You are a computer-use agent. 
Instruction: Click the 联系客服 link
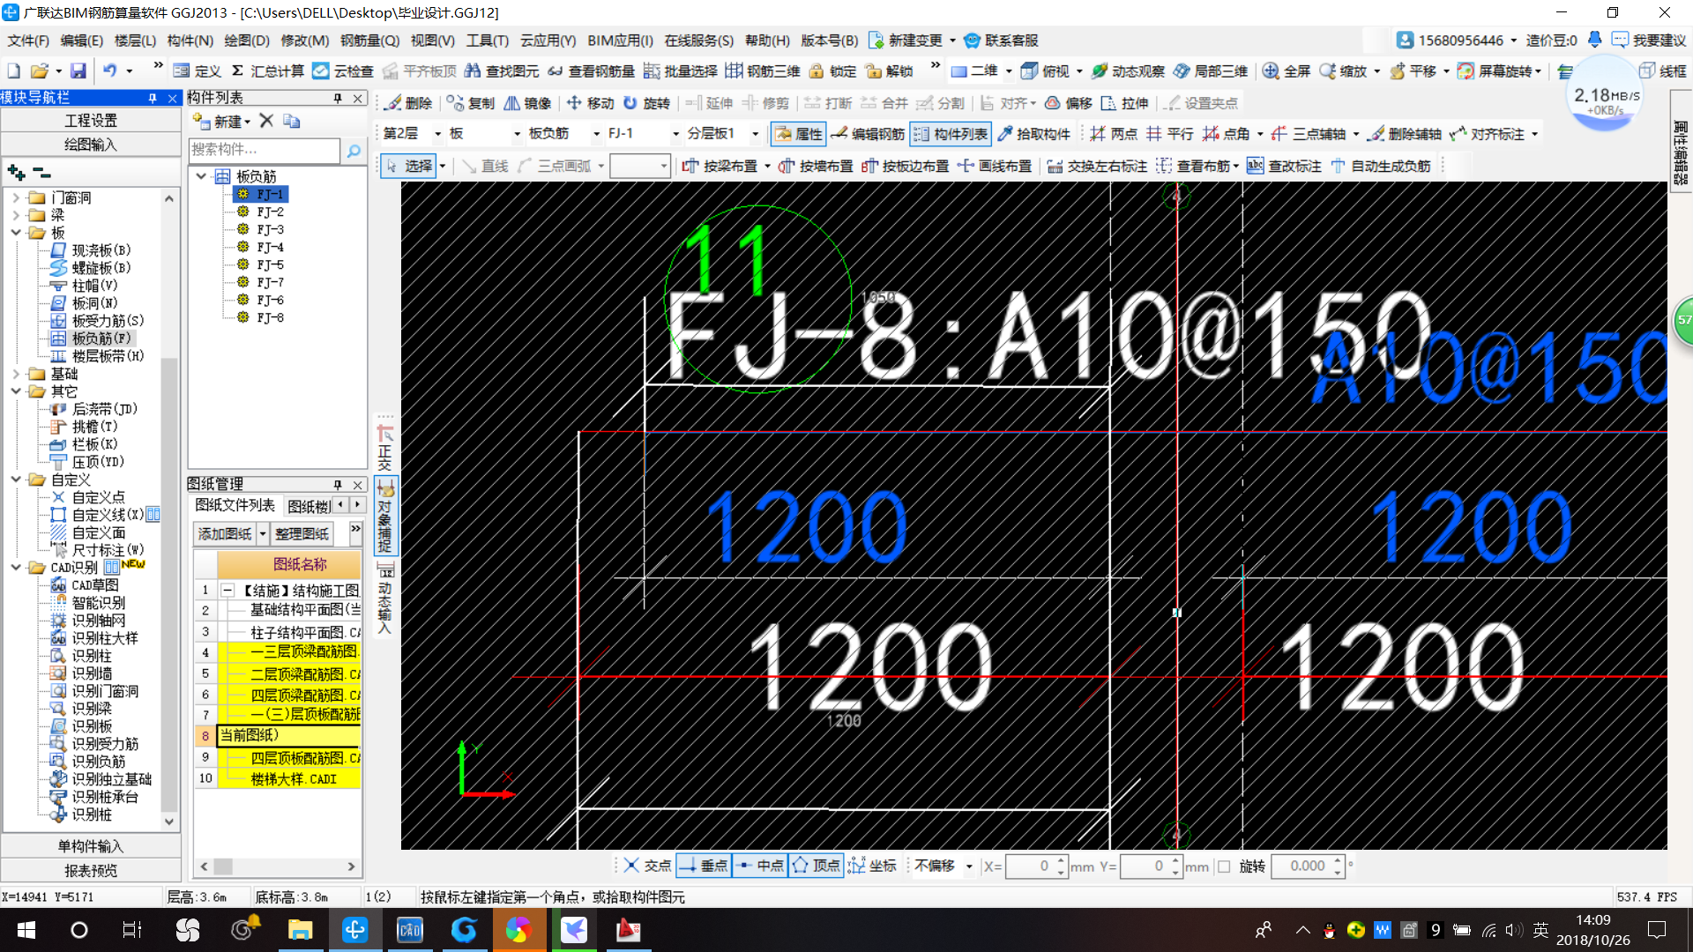(x=1001, y=41)
